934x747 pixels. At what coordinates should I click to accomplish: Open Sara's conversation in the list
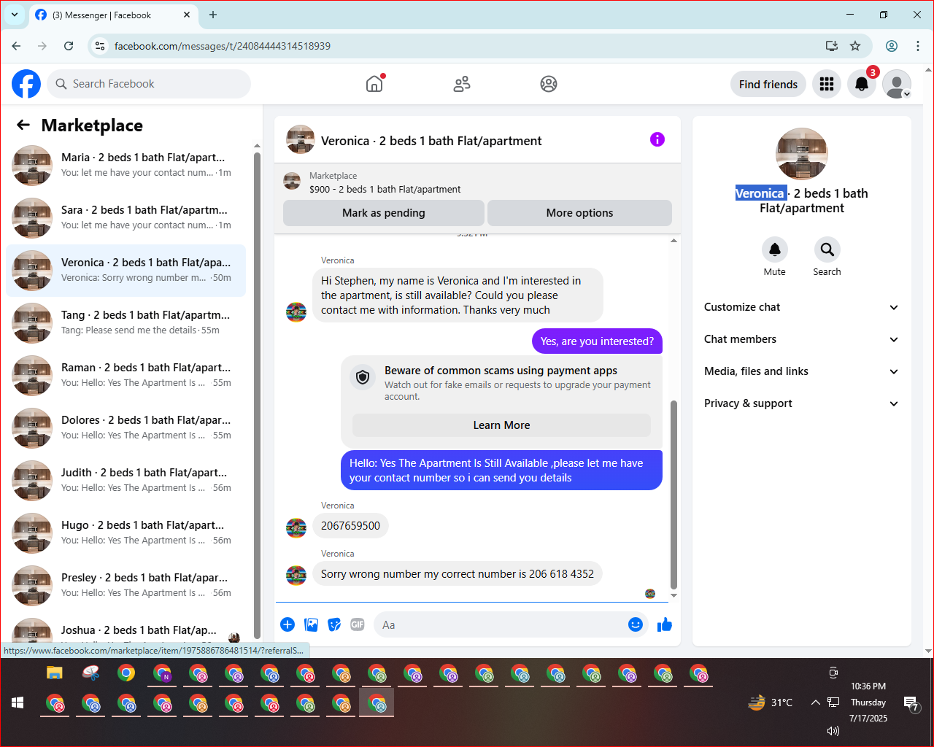126,218
